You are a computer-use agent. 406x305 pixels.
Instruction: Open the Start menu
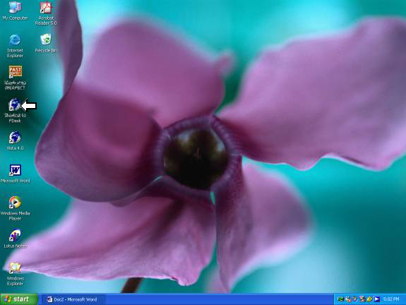pos(19,299)
